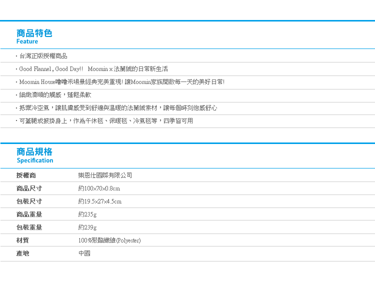Select the 細緻滑順的觸感 feature text
Viewport: 375px width, 285px height.
(x=55, y=95)
